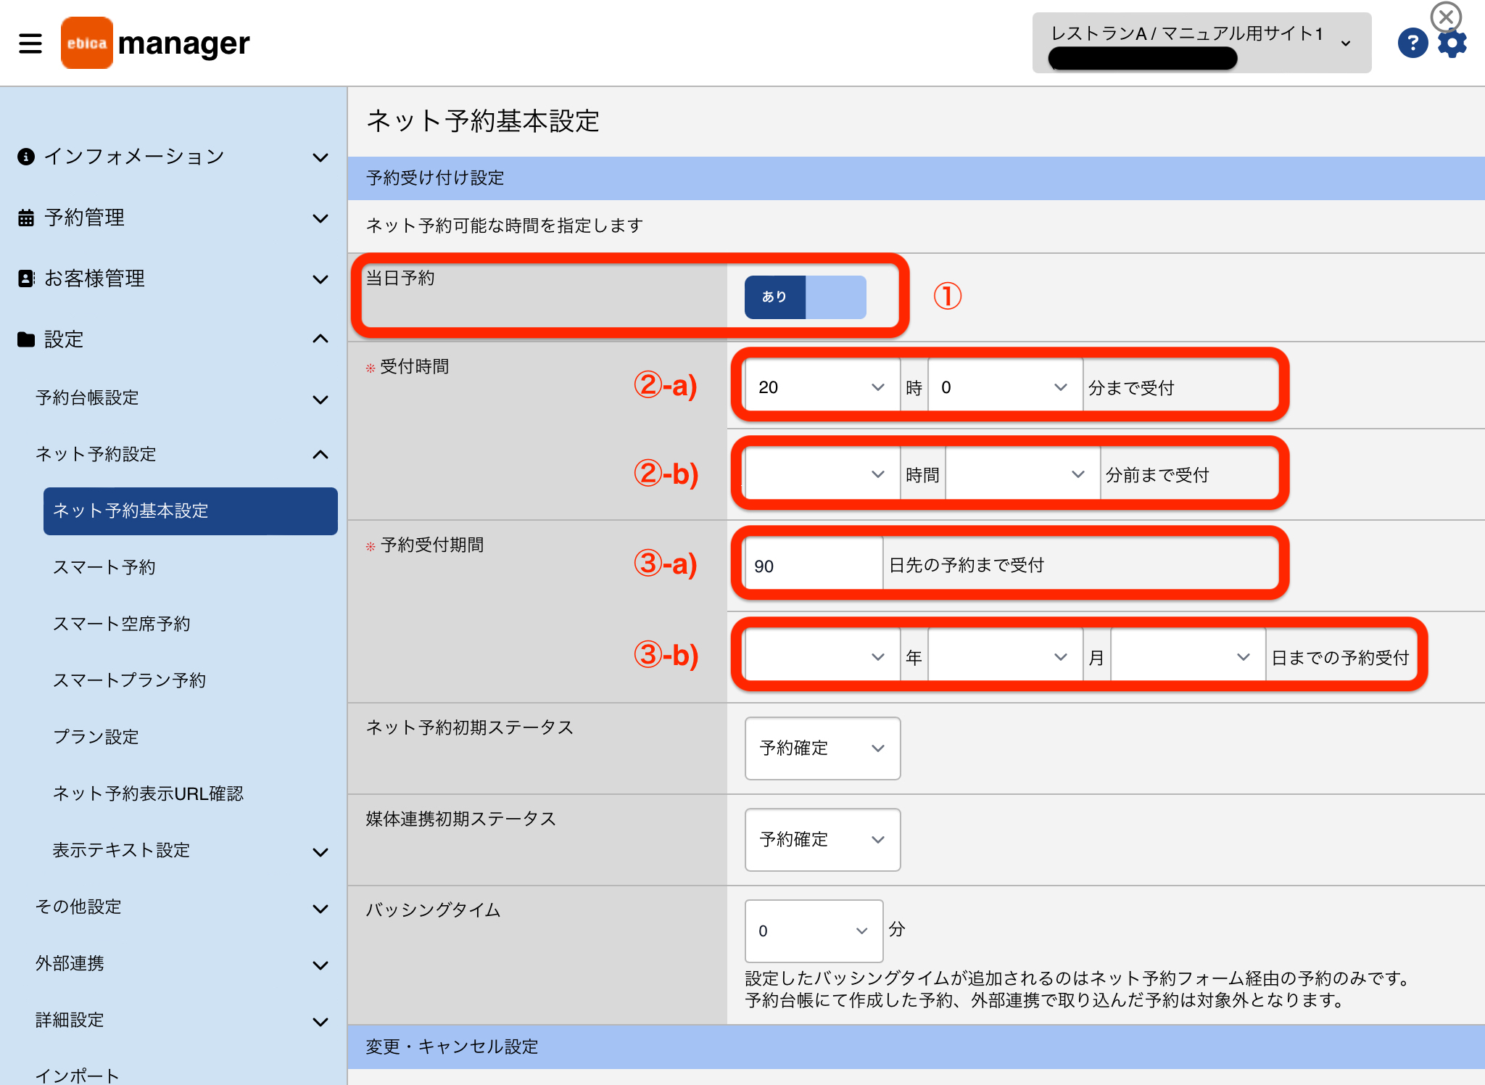Viewport: 1485px width, 1085px height.
Task: Open the 月 month dropdown
Action: click(x=1005, y=657)
